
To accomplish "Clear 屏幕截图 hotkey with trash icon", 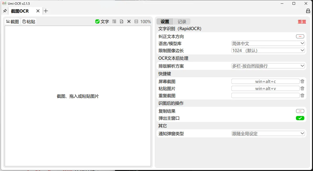I will click(x=302, y=81).
